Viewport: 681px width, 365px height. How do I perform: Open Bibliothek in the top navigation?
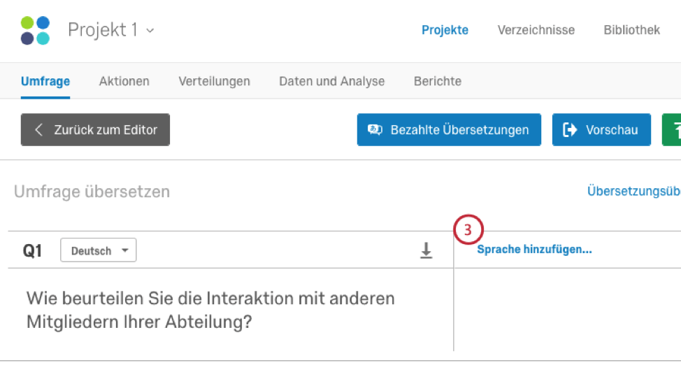click(632, 30)
